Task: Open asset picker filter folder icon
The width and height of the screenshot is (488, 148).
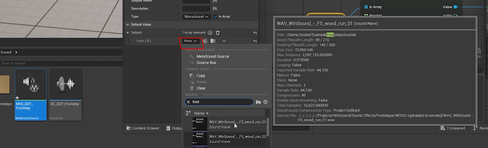Action: [258, 102]
